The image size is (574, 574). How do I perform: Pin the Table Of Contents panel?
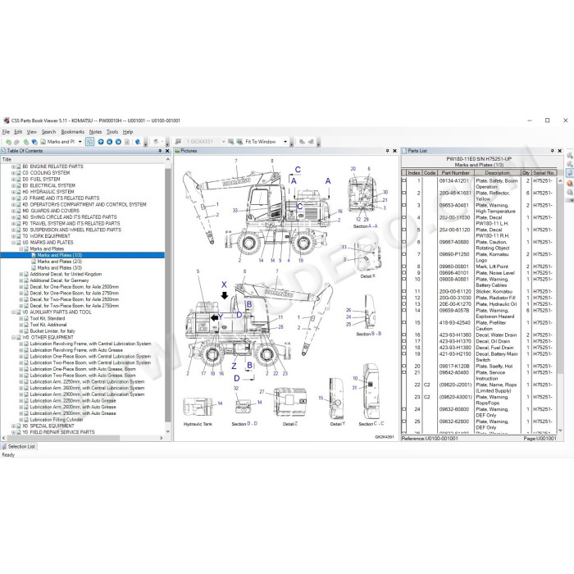[160, 151]
